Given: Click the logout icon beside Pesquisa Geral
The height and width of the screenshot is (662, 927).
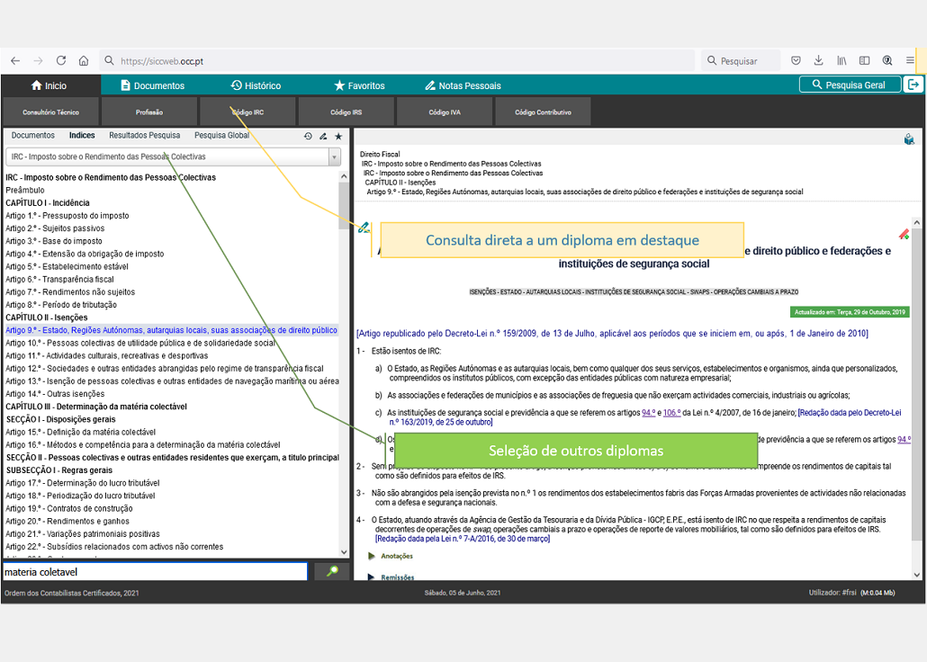Looking at the screenshot, I should tap(913, 85).
